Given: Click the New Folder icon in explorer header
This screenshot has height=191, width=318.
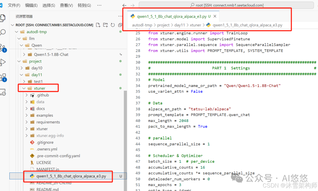Looking at the screenshot, I should pyautogui.click(x=105, y=25).
